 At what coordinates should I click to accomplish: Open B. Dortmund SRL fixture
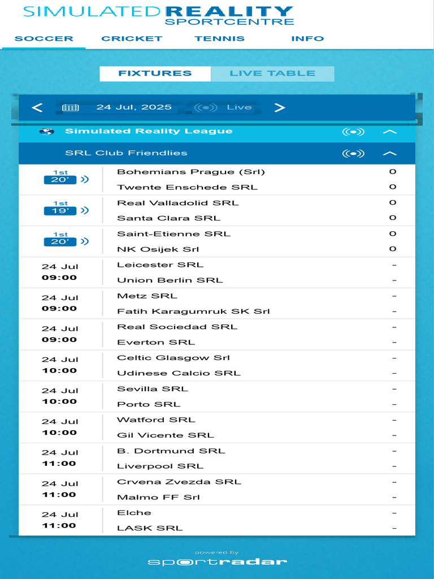(x=171, y=451)
